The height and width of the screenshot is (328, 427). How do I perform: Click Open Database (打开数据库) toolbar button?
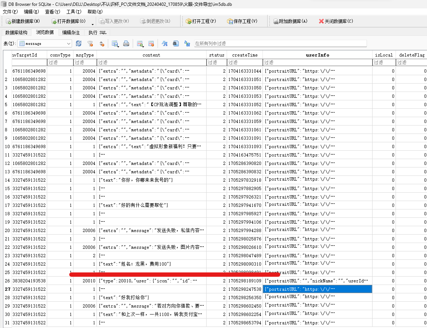point(69,21)
